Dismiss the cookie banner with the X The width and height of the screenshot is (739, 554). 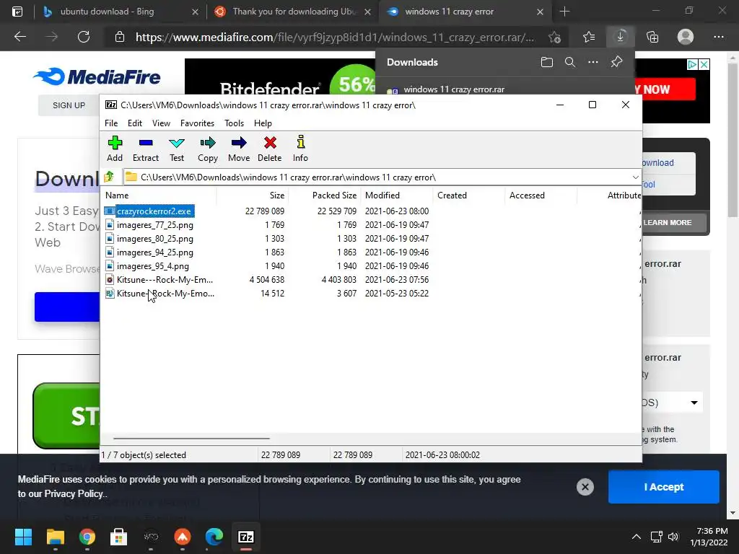[585, 487]
